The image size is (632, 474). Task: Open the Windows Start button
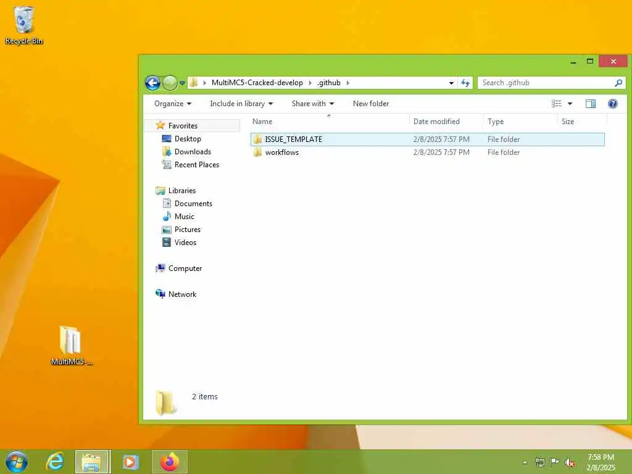click(x=17, y=462)
